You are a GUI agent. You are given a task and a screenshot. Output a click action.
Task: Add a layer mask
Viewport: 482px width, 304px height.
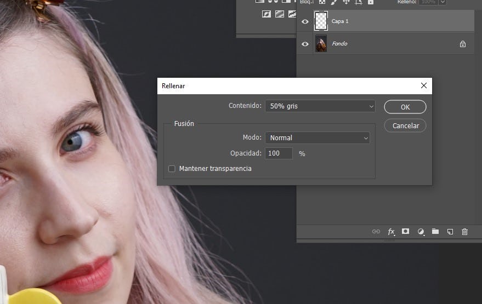point(406,232)
